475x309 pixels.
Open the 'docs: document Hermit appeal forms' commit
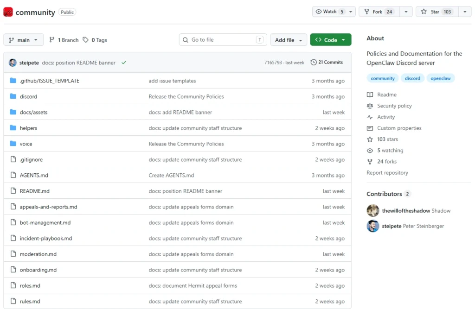tap(193, 285)
